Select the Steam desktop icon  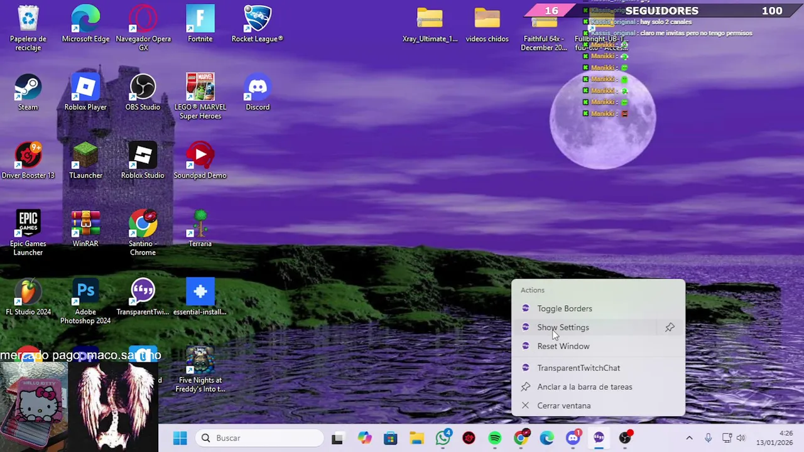28,93
